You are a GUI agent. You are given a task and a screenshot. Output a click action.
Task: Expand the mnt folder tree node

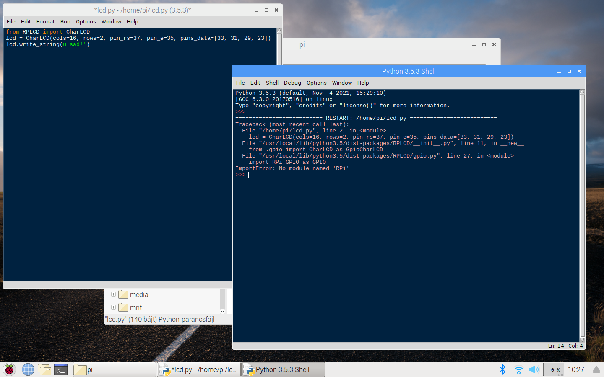113,307
